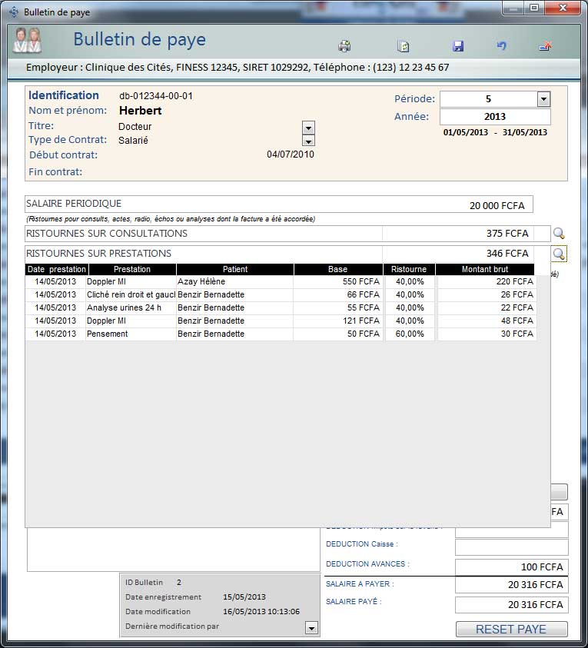This screenshot has height=648, width=588.
Task: Click the DEDUCTION Caisse empty field
Action: click(512, 547)
